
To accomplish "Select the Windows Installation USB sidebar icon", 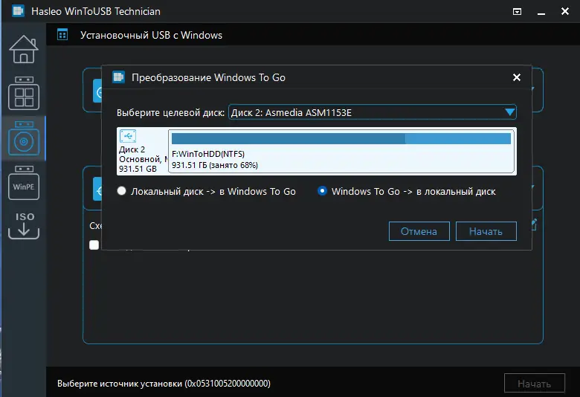I will coord(24,138).
